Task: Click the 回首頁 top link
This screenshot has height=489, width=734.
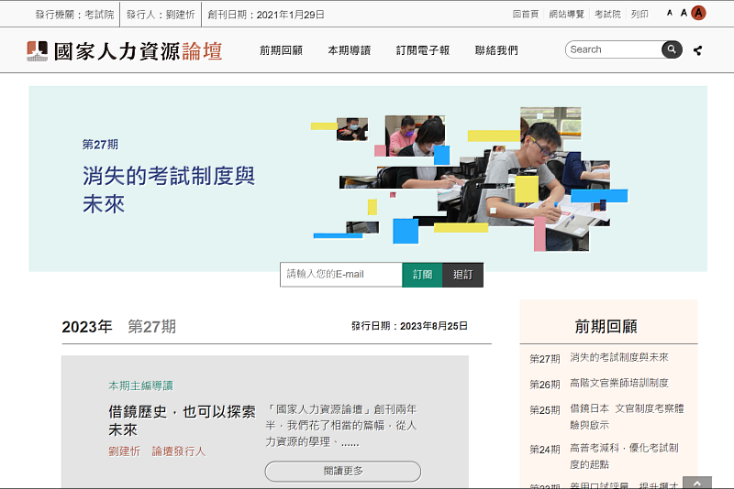Action: pyautogui.click(x=525, y=15)
